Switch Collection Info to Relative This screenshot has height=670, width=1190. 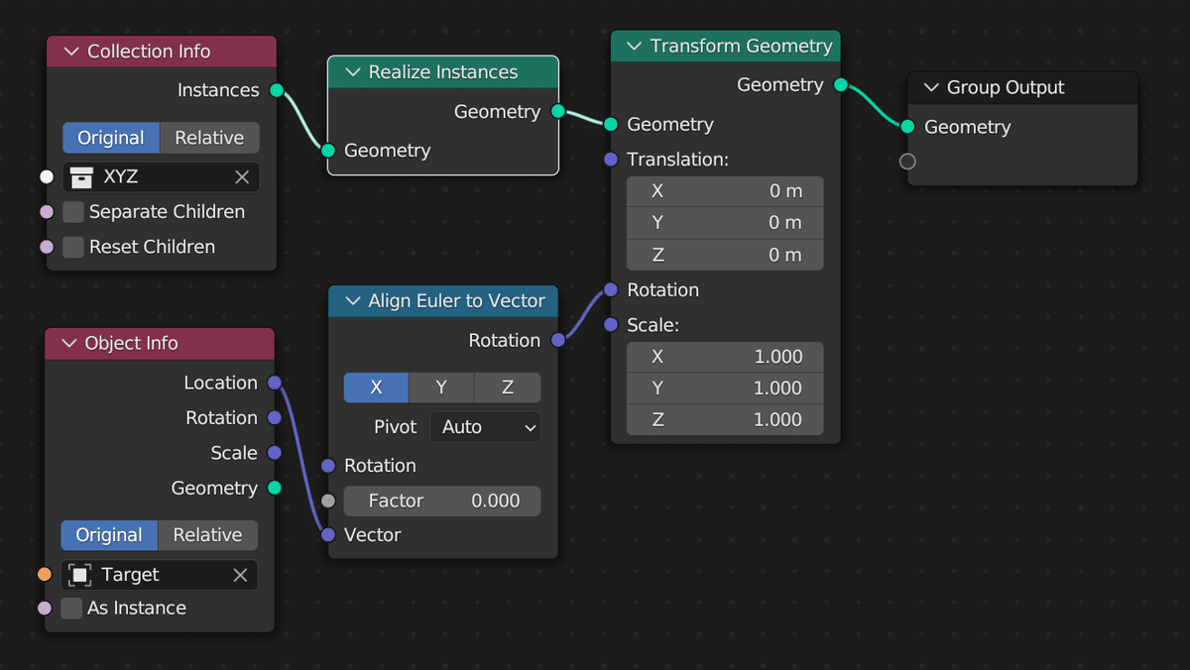click(x=209, y=138)
